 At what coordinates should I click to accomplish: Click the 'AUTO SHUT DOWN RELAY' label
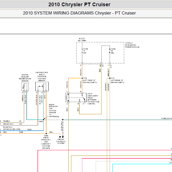[93, 99]
